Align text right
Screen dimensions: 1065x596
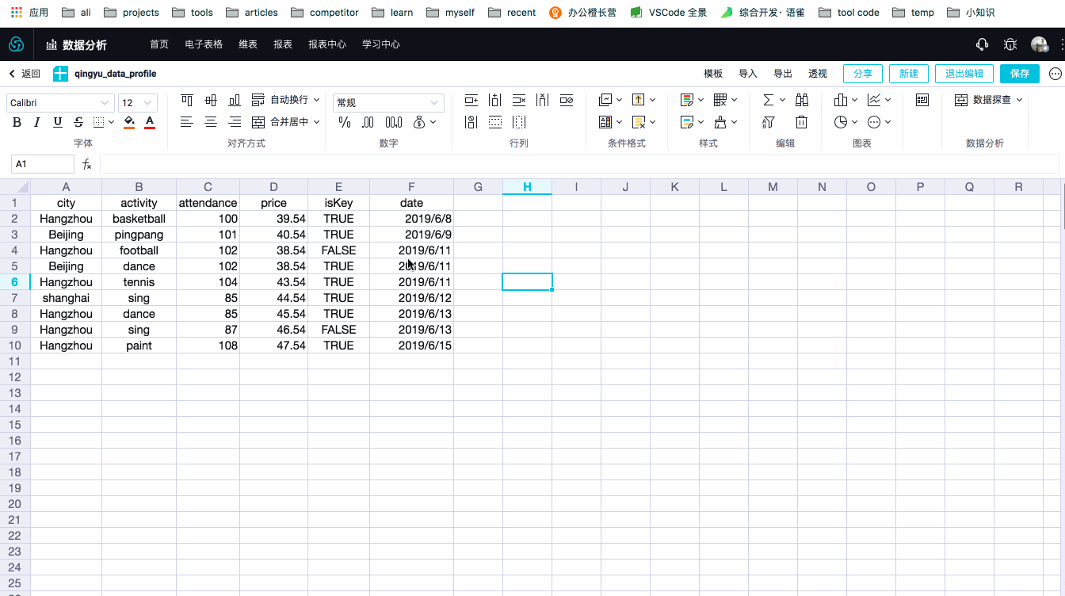pos(235,122)
